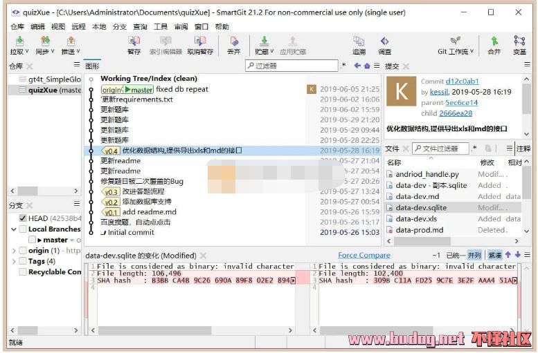The image size is (538, 353).
Task: Close the data-dev.sqlite changes view
Action: [203, 256]
